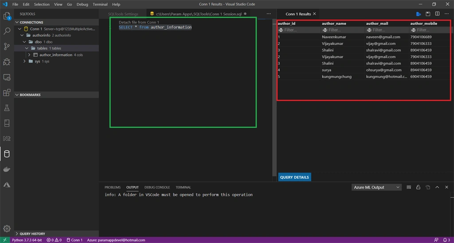Open the Terminal menu

(x=100, y=4)
